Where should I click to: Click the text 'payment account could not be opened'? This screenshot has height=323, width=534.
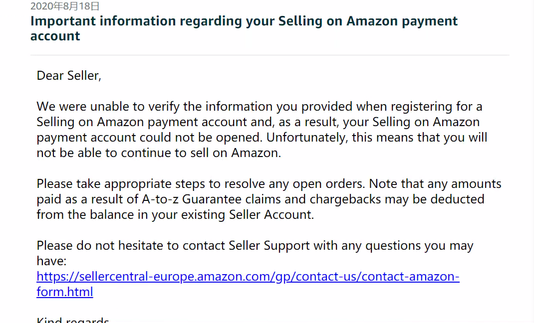[x=149, y=138]
